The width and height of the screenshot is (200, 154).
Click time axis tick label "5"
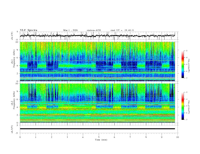coord(99,137)
